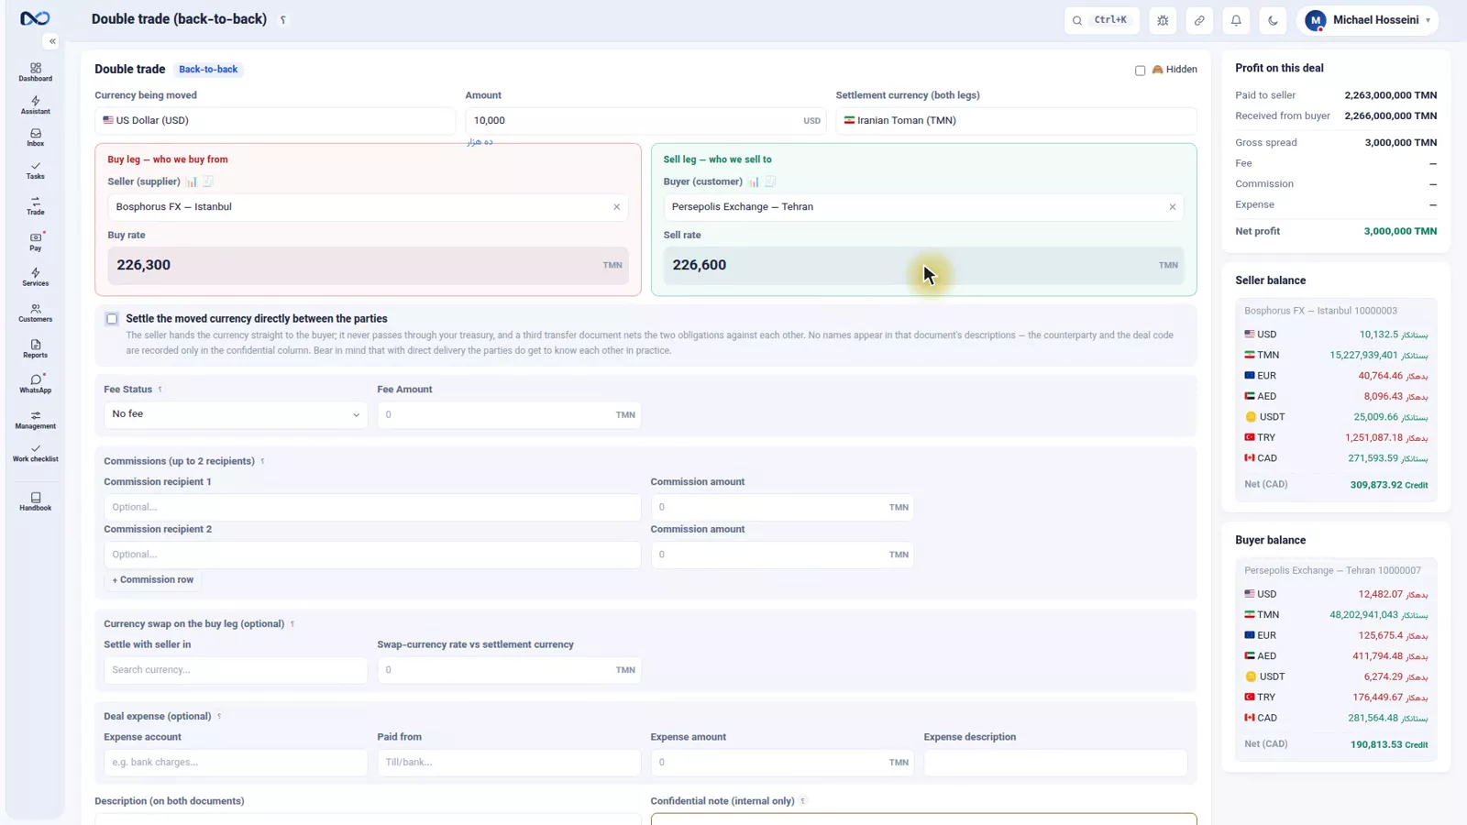Open the notifications bell
This screenshot has height=825, width=1467.
1236,20
